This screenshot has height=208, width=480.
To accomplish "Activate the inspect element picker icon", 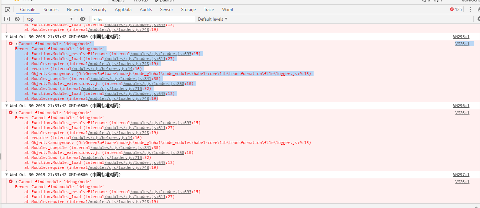I will click(x=7, y=10).
